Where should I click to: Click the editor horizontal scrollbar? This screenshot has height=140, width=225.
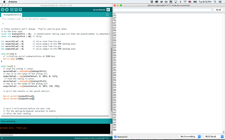[x=55, y=116]
